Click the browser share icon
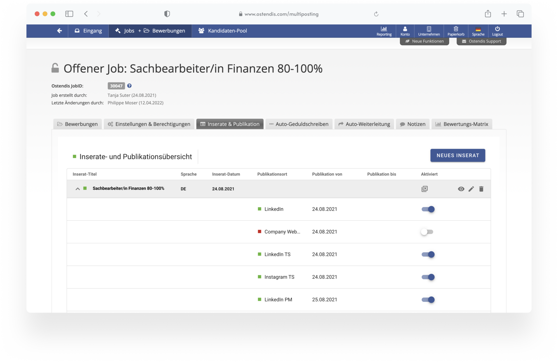Viewport: 558px width, 362px height. point(488,14)
